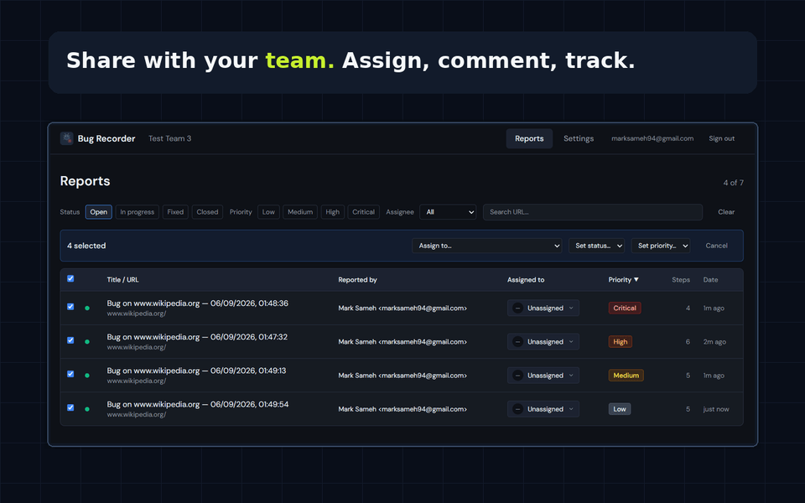
Task: Open report titled Bug on www.wikipedia.org 01:49:13
Action: point(196,371)
